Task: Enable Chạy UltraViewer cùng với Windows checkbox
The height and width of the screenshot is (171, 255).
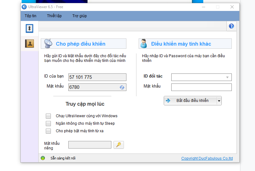Action: 48,116
